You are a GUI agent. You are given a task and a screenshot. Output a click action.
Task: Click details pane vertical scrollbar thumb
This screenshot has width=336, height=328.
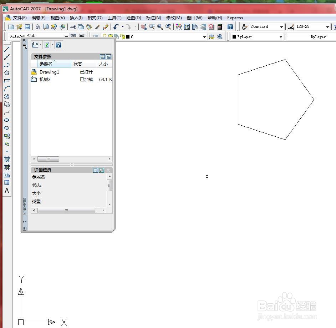(x=109, y=185)
